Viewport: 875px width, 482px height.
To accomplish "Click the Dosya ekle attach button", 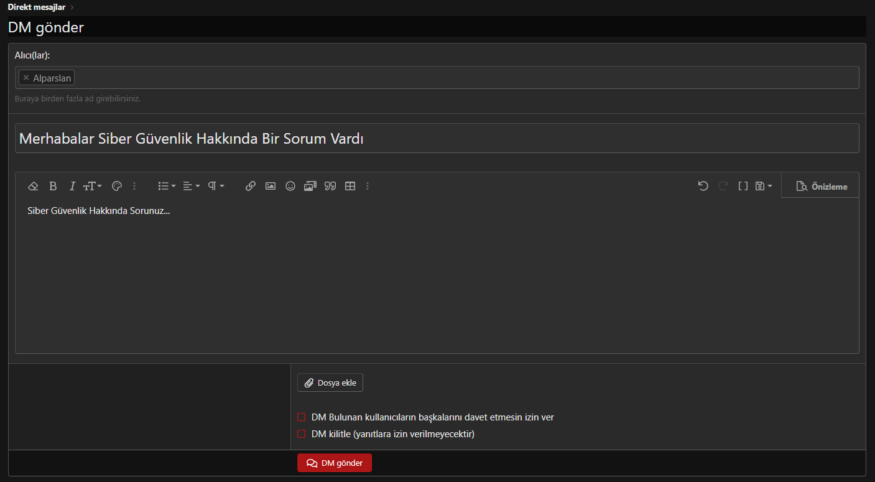I will [330, 382].
